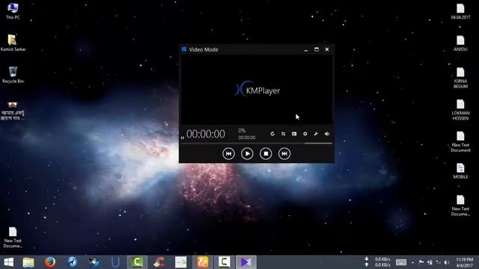Open the white Camtasia recorder taskbar icon
Viewport: 479px width, 269px height.
point(224,262)
